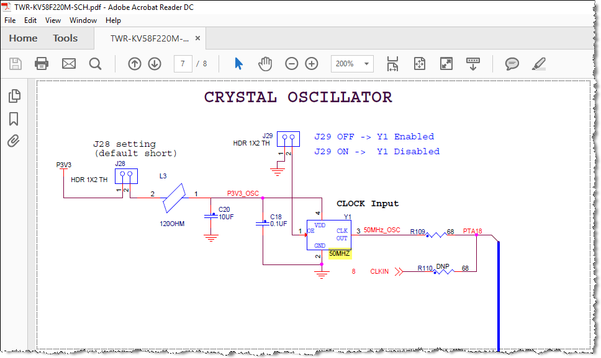Click the P3V3 power label

pyautogui.click(x=63, y=165)
